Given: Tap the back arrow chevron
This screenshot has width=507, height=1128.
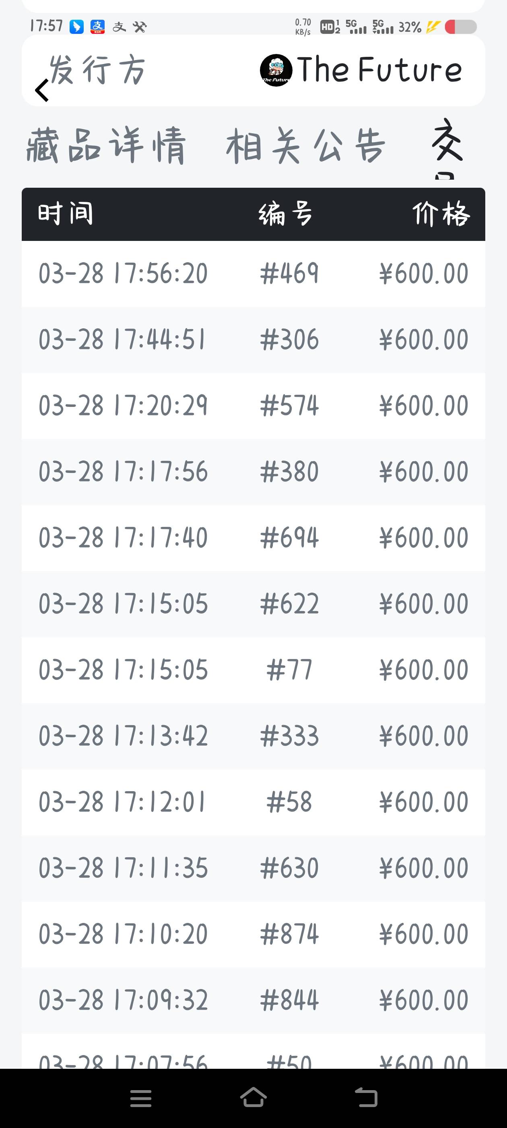Looking at the screenshot, I should click(42, 90).
